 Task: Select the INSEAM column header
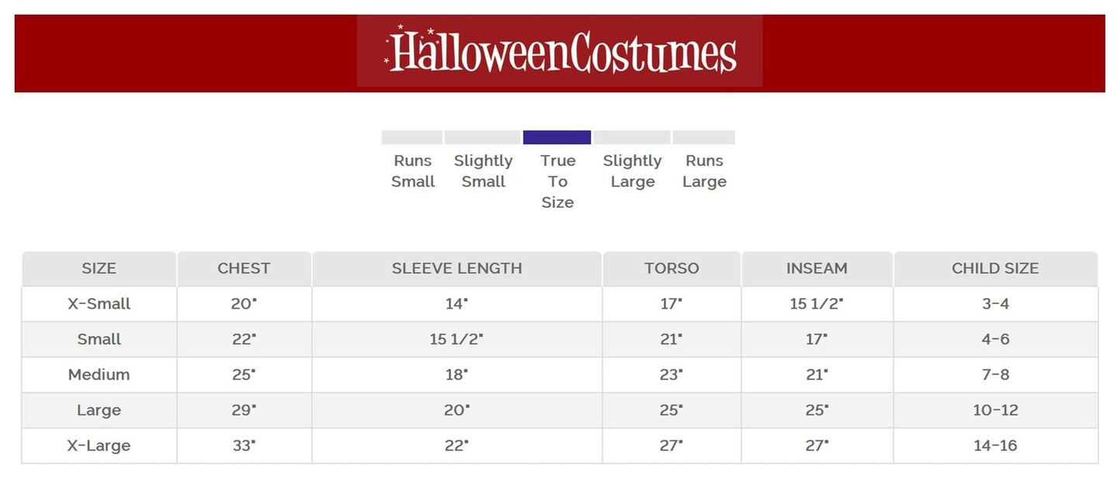(x=817, y=268)
